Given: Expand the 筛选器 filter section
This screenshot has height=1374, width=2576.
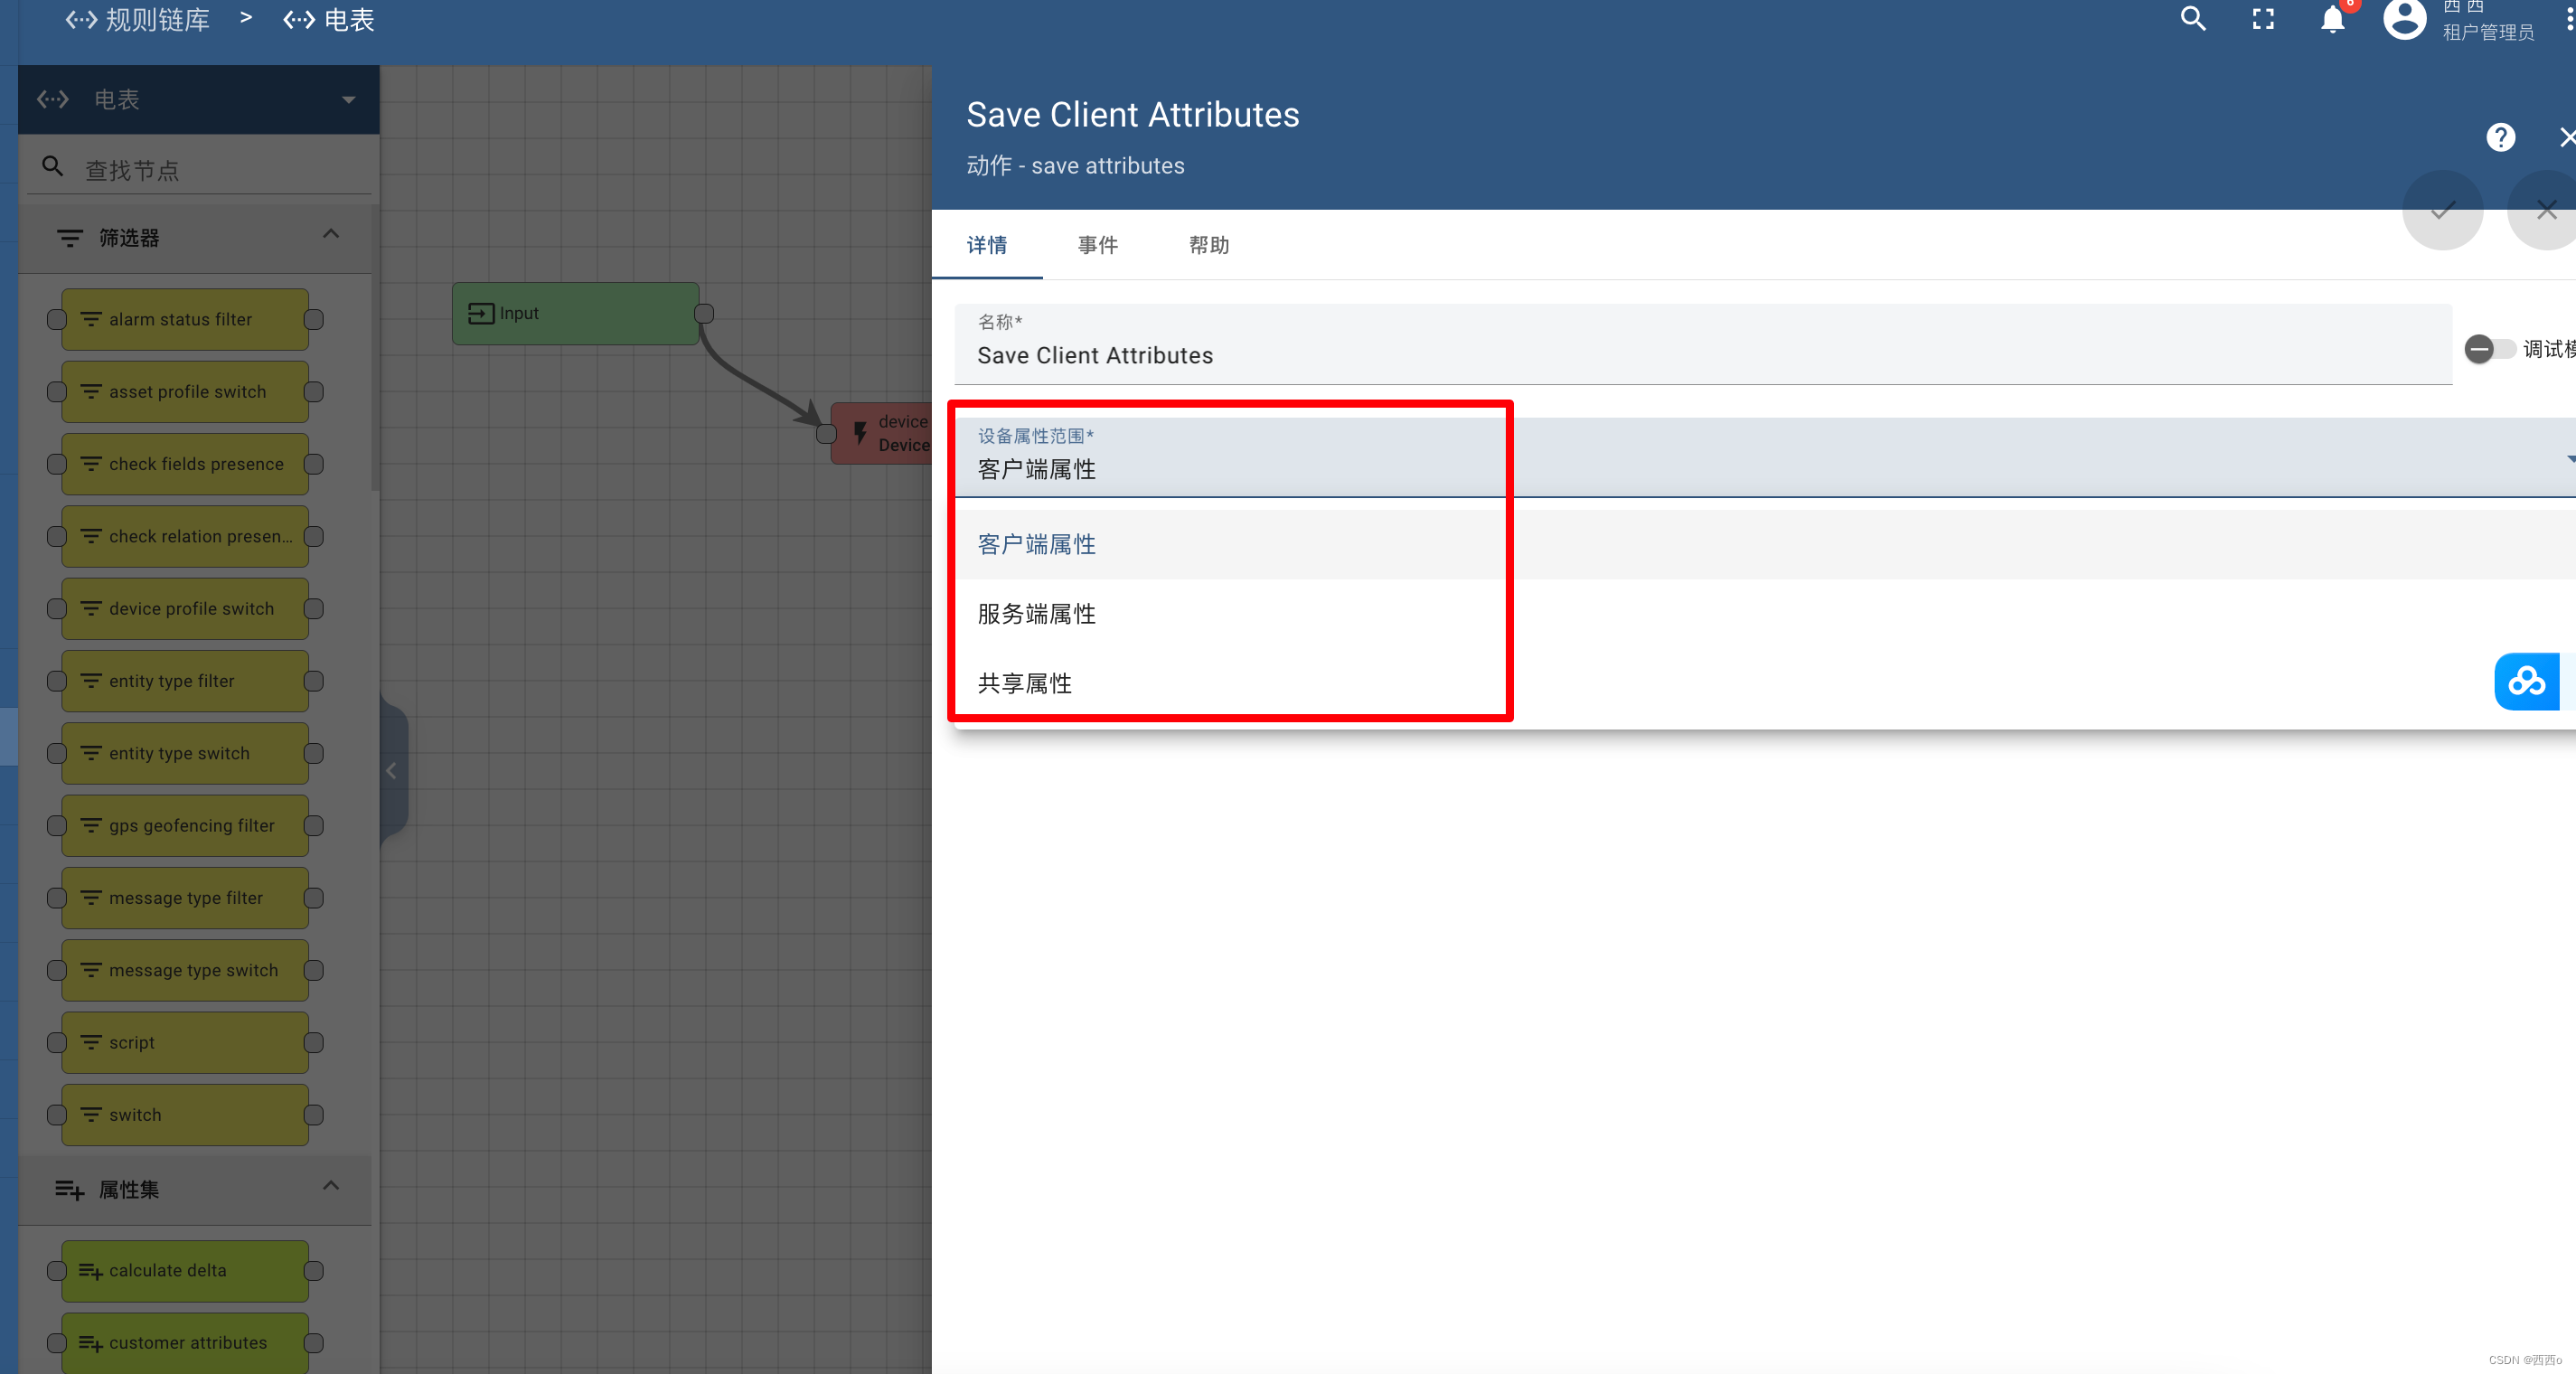Looking at the screenshot, I should (x=331, y=237).
